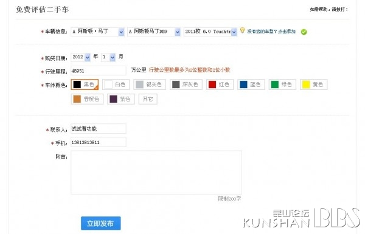Select the 黑色 black color option
The width and height of the screenshot is (365, 234).
coord(85,84)
